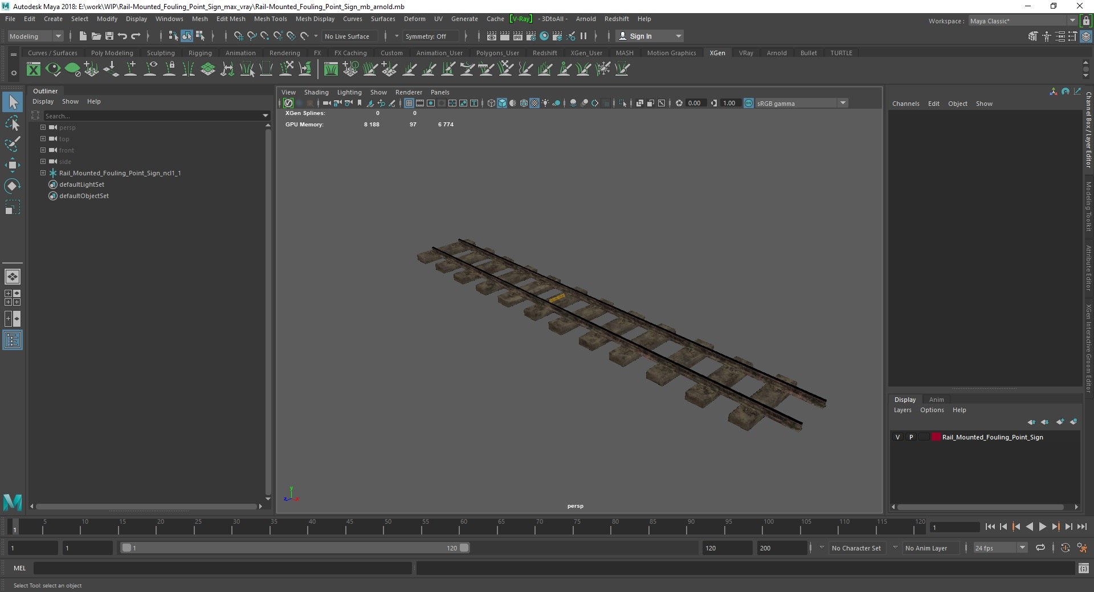Click the red layer color swatch

(936, 437)
